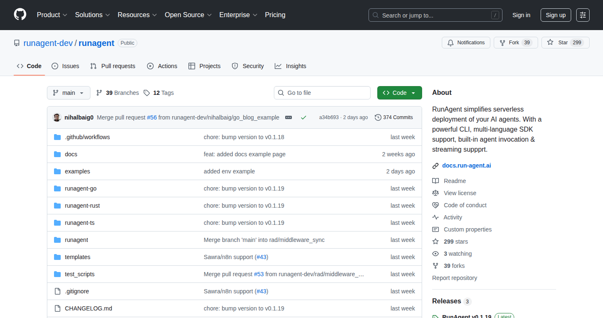Star the runagent repository
This screenshot has width=603, height=318.
pos(565,43)
